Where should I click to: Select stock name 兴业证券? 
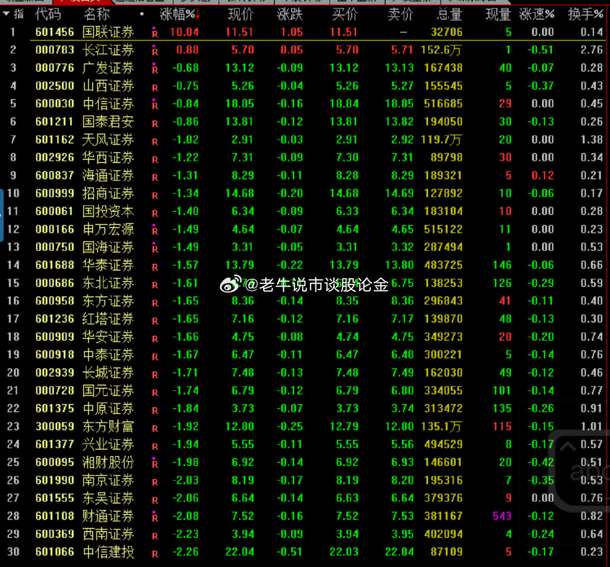[x=108, y=445]
